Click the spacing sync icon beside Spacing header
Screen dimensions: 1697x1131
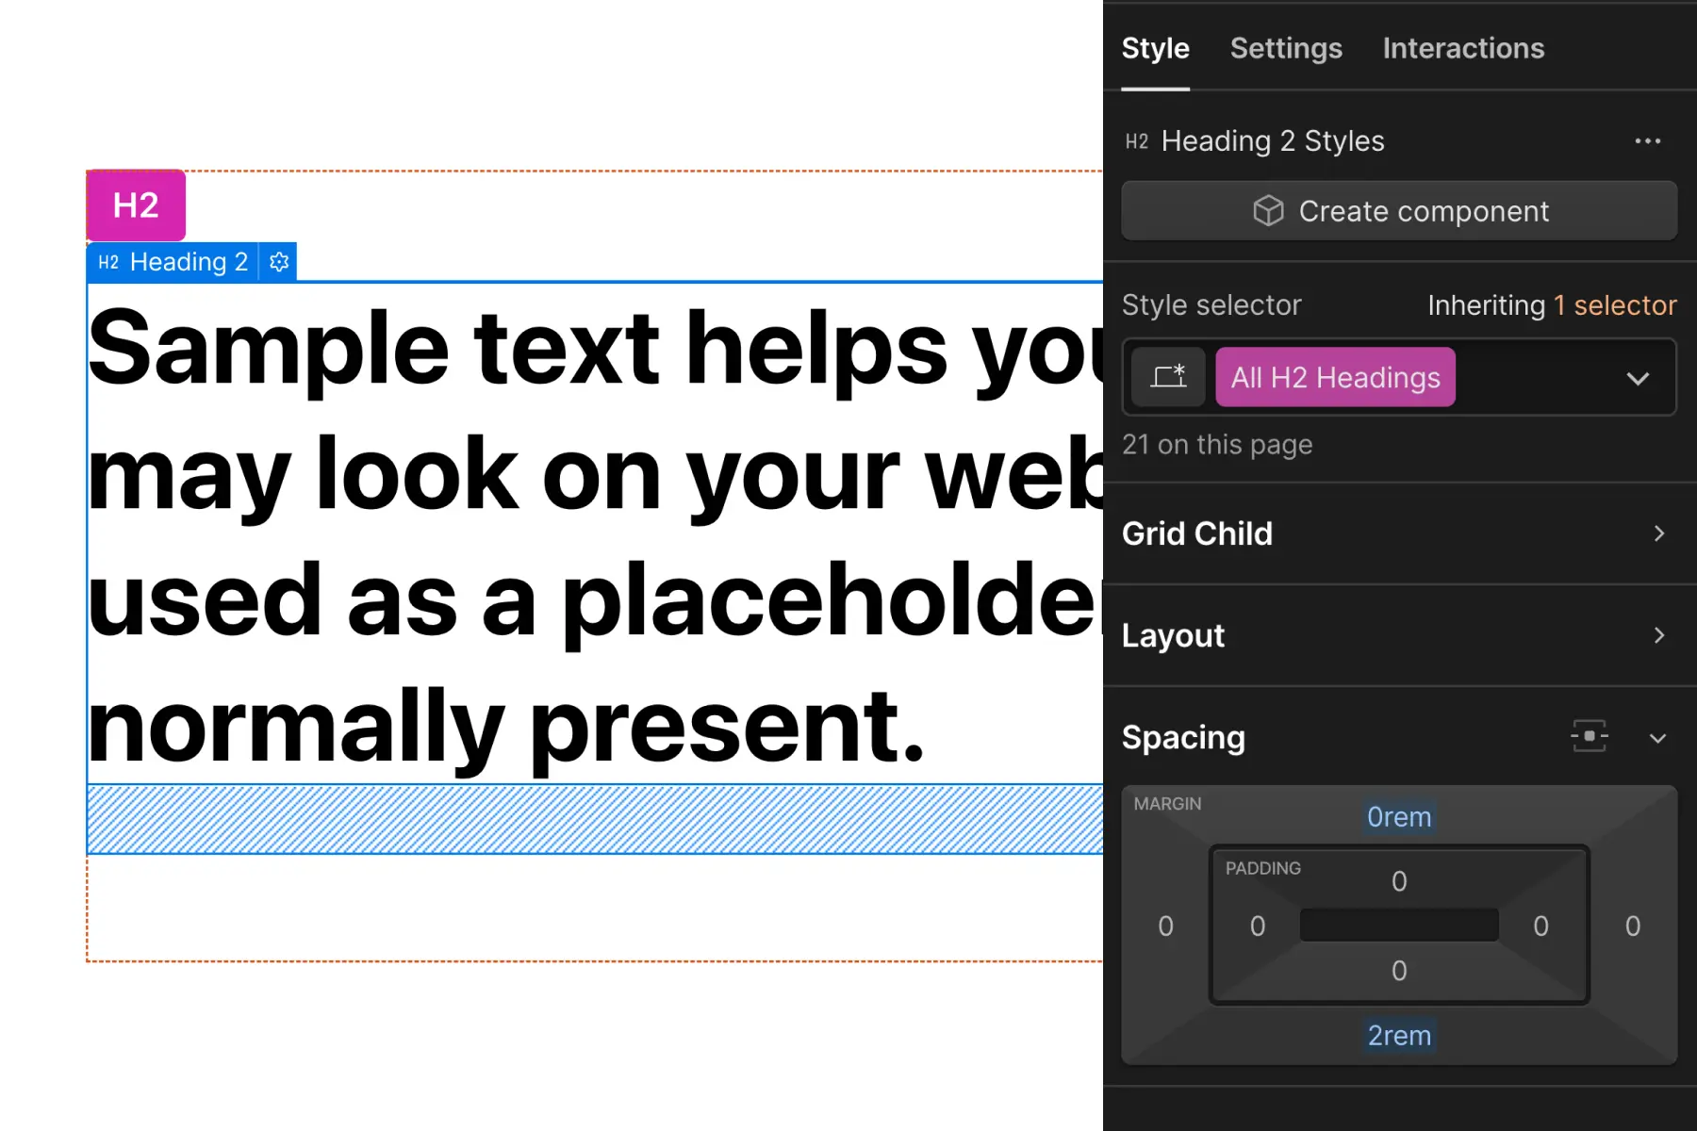pyautogui.click(x=1590, y=737)
